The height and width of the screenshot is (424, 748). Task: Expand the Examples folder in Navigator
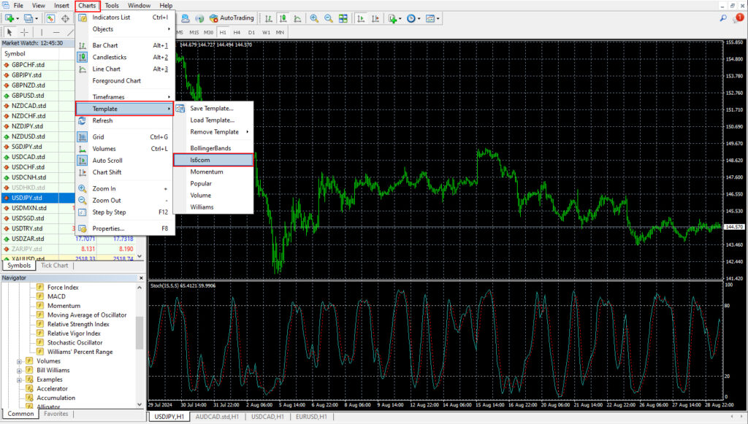click(20, 379)
